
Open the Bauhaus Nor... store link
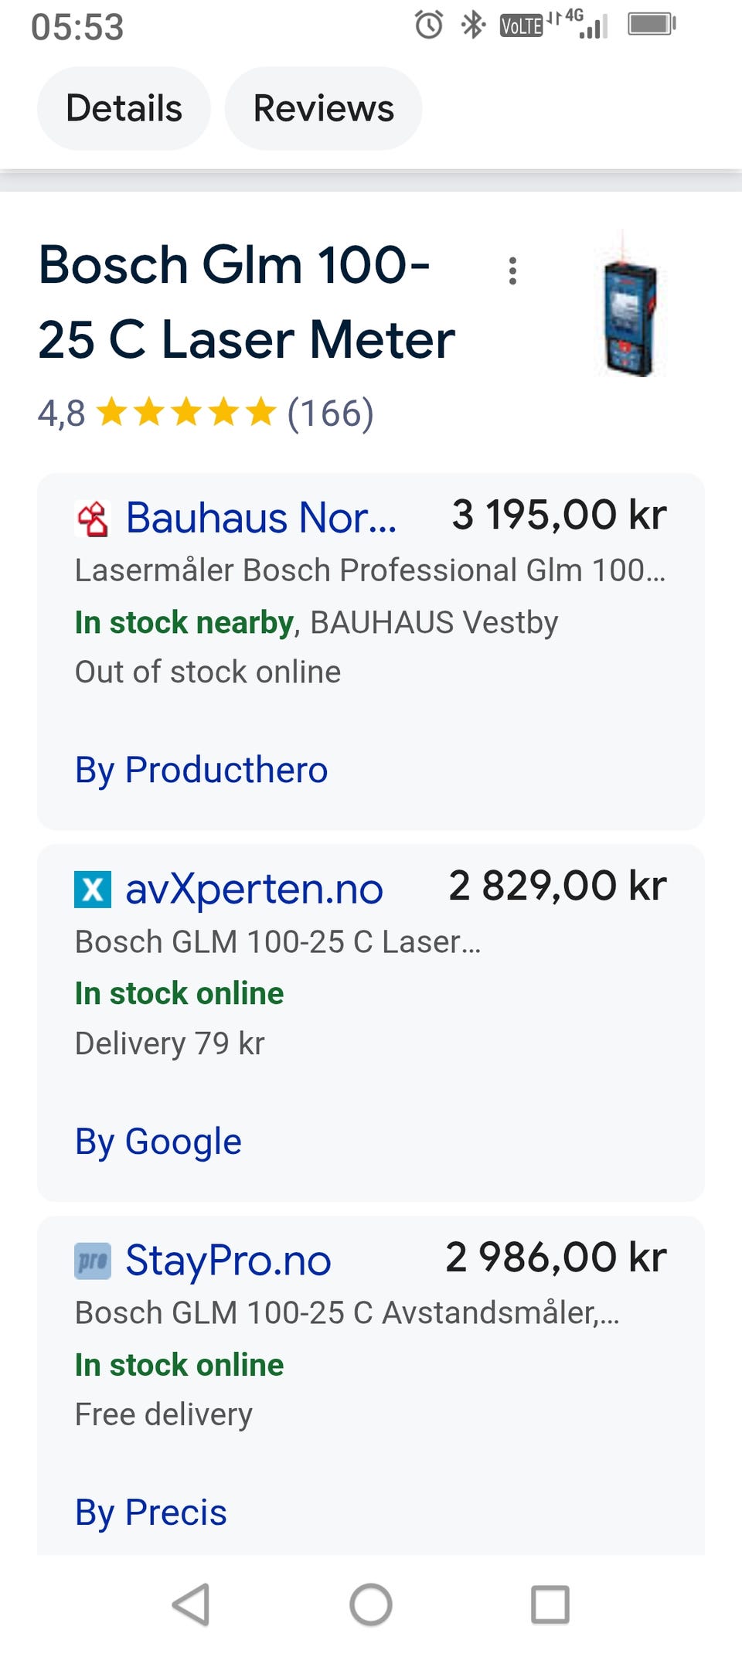(261, 518)
